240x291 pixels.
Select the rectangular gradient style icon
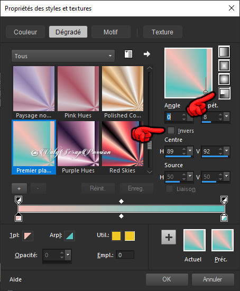click(224, 66)
